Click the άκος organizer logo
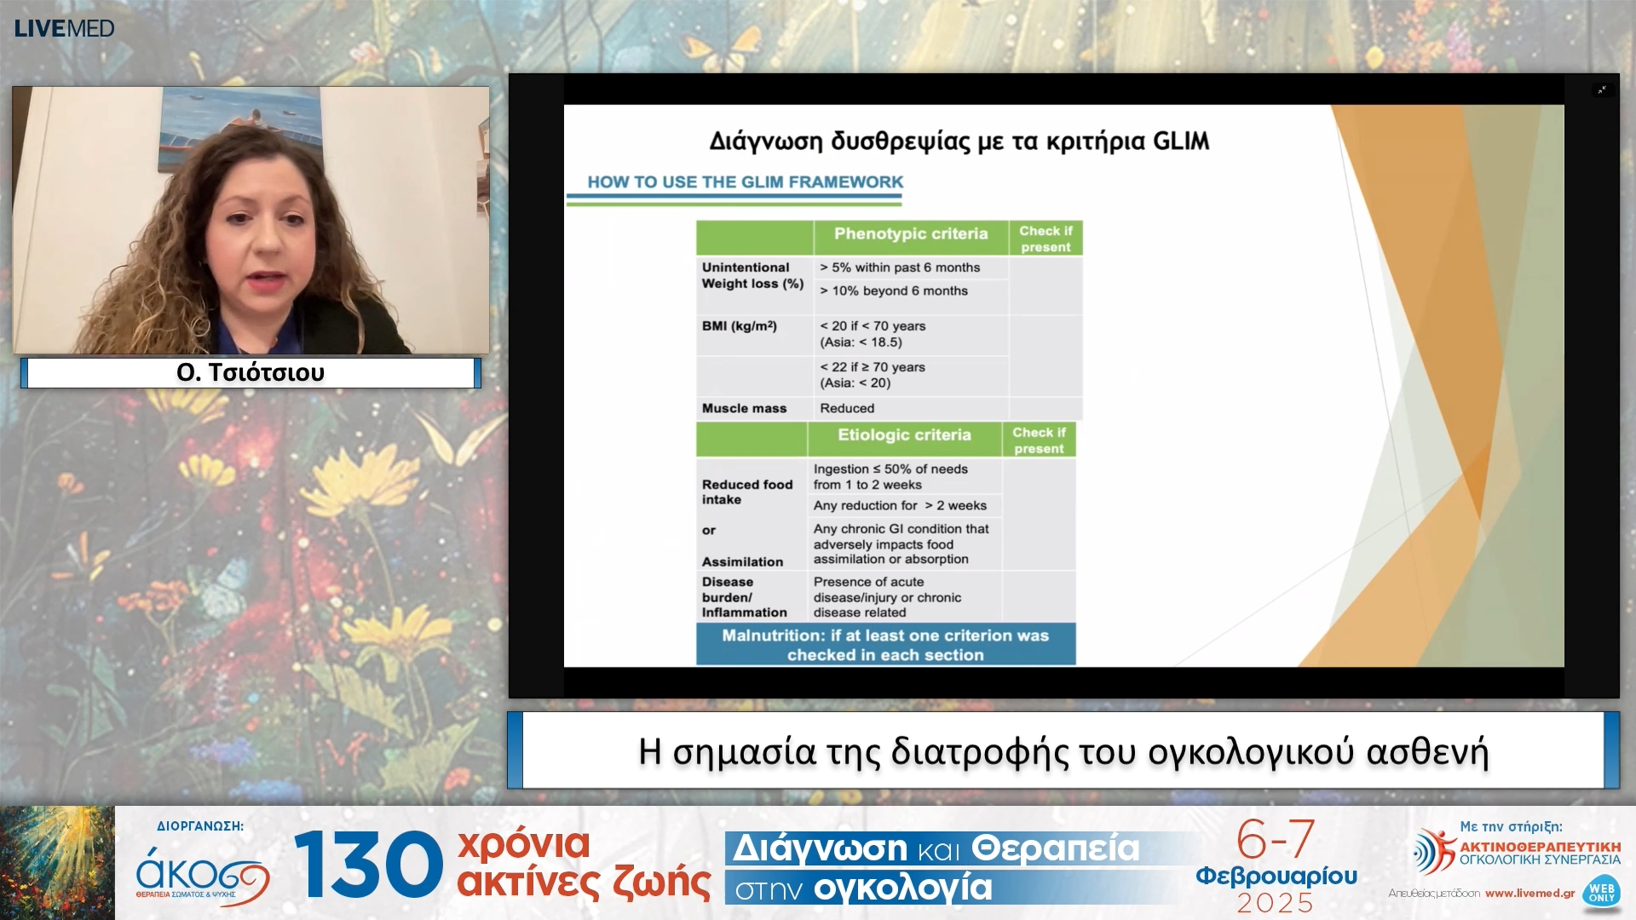The width and height of the screenshot is (1636, 920). 203,874
